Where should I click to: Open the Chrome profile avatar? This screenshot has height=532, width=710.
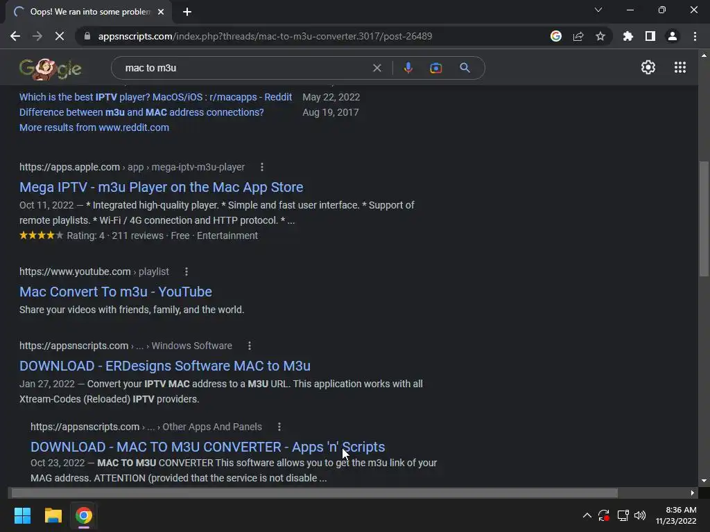coord(673,36)
